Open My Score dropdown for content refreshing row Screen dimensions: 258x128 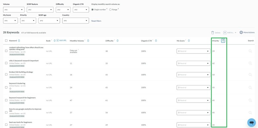193,51
